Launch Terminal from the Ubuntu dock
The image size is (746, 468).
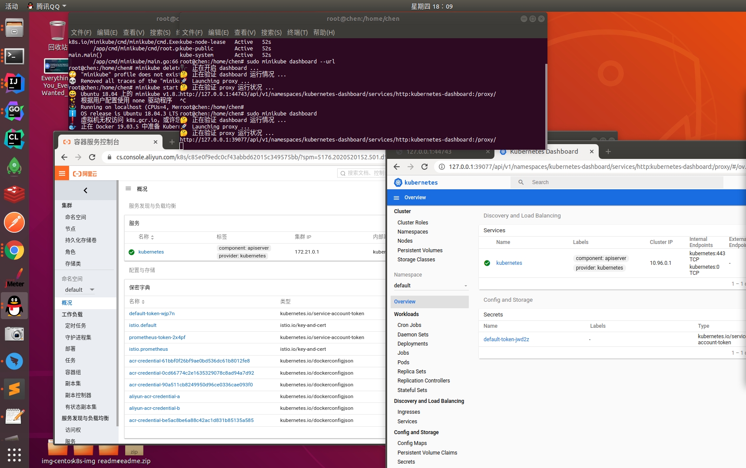click(14, 56)
